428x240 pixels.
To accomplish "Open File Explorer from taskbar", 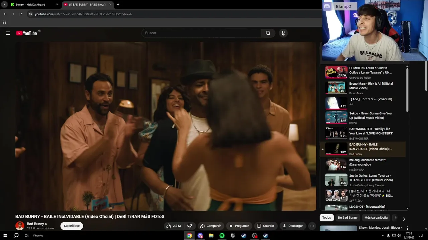I will click(x=211, y=236).
